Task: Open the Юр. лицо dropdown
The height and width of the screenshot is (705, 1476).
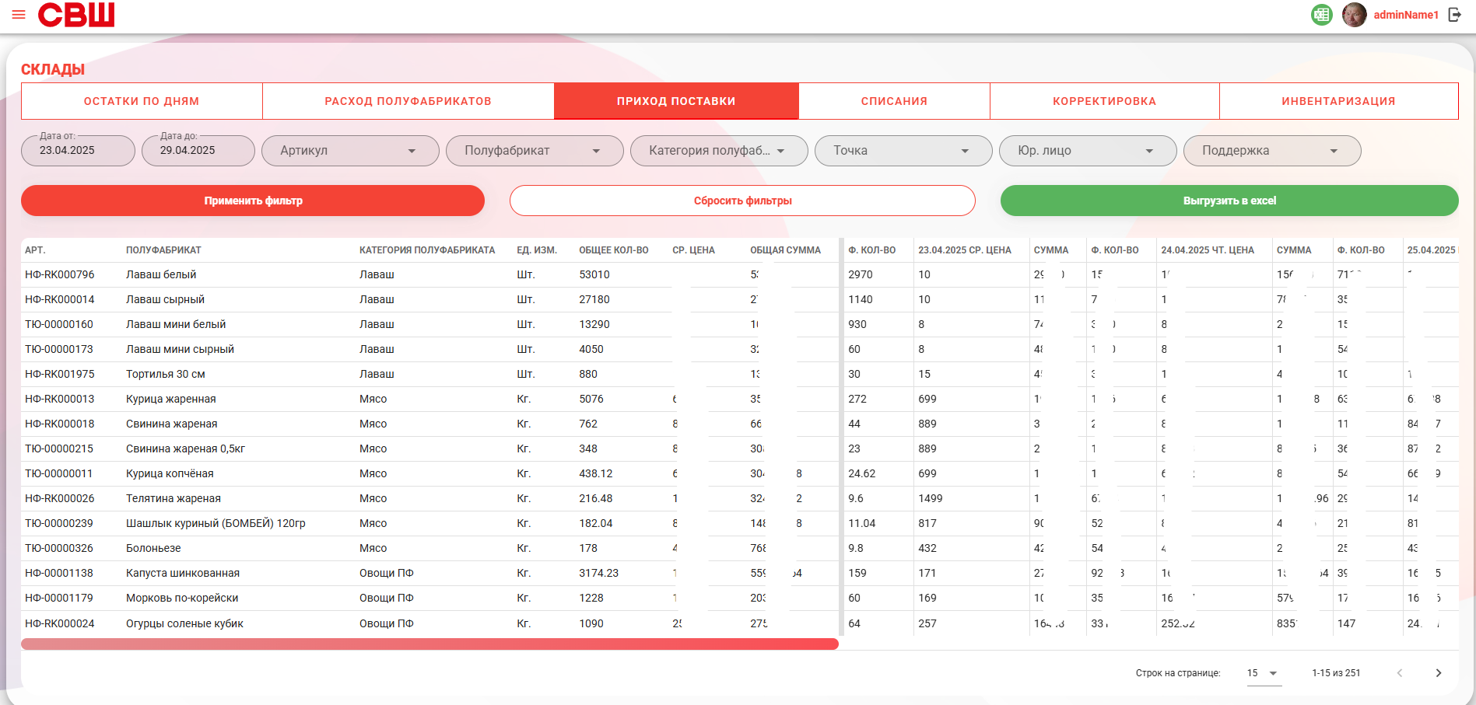Action: coord(1088,151)
